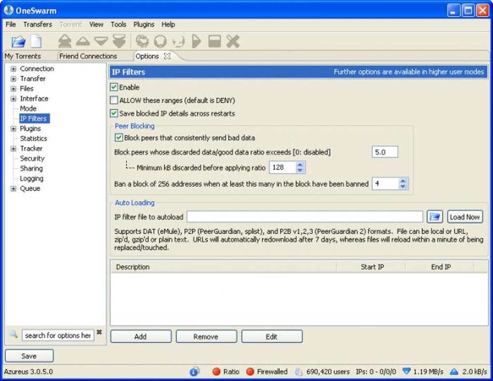The height and width of the screenshot is (381, 493).
Task: Clear the options search box icon
Action: (100, 332)
